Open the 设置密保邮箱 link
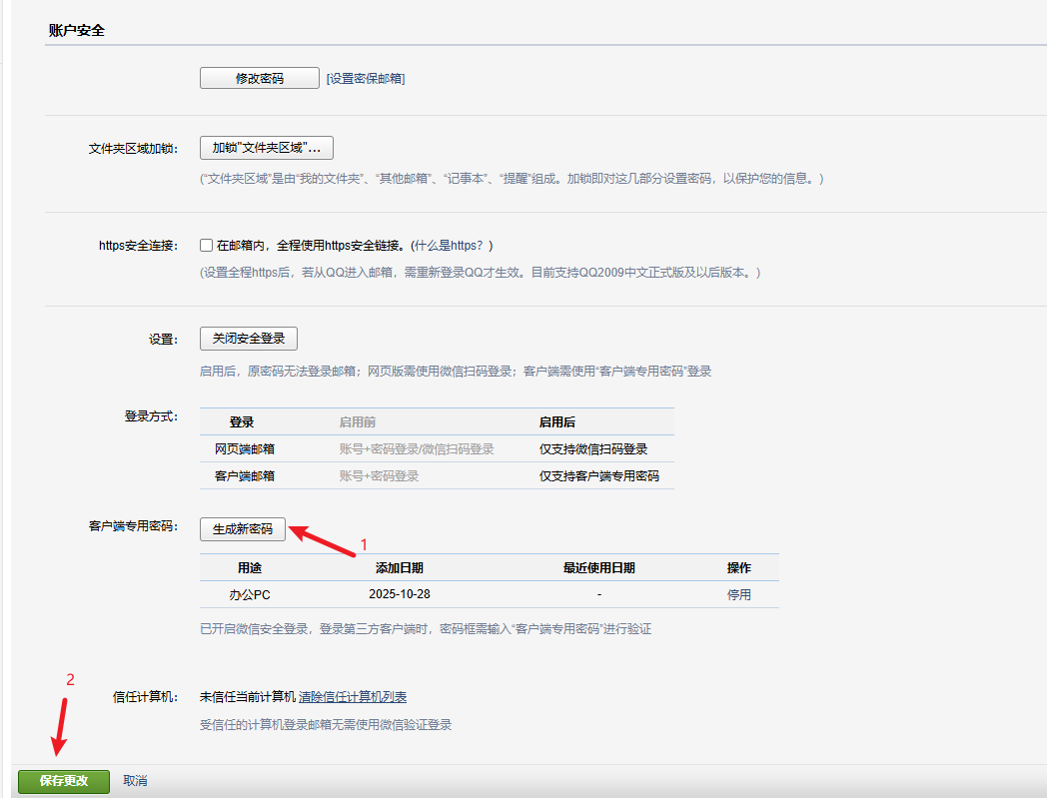Viewport: 1047px width, 798px height. pyautogui.click(x=366, y=79)
